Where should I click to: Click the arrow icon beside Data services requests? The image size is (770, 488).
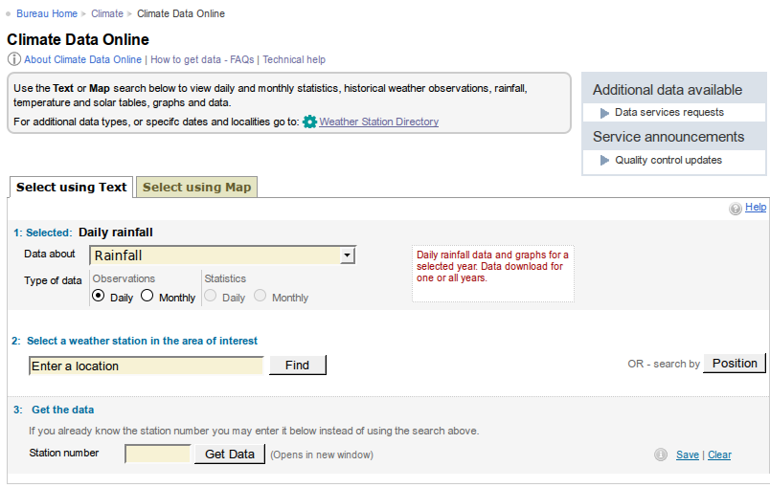point(604,113)
